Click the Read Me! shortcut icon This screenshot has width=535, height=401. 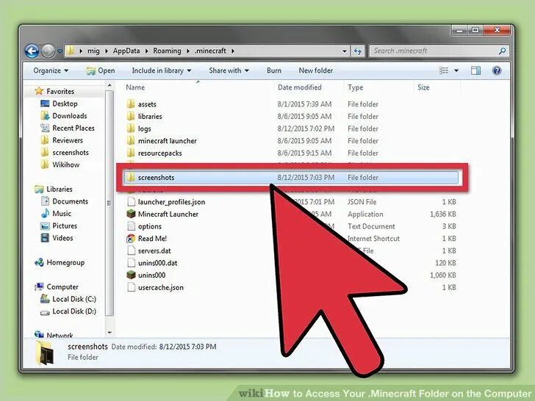pyautogui.click(x=131, y=239)
